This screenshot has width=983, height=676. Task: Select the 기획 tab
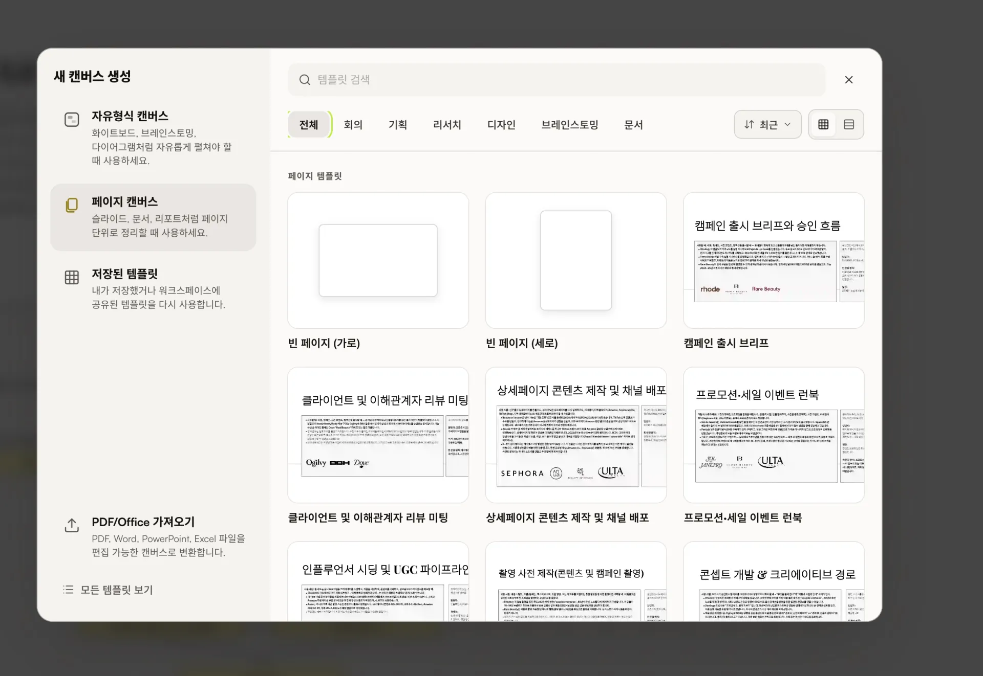point(397,124)
